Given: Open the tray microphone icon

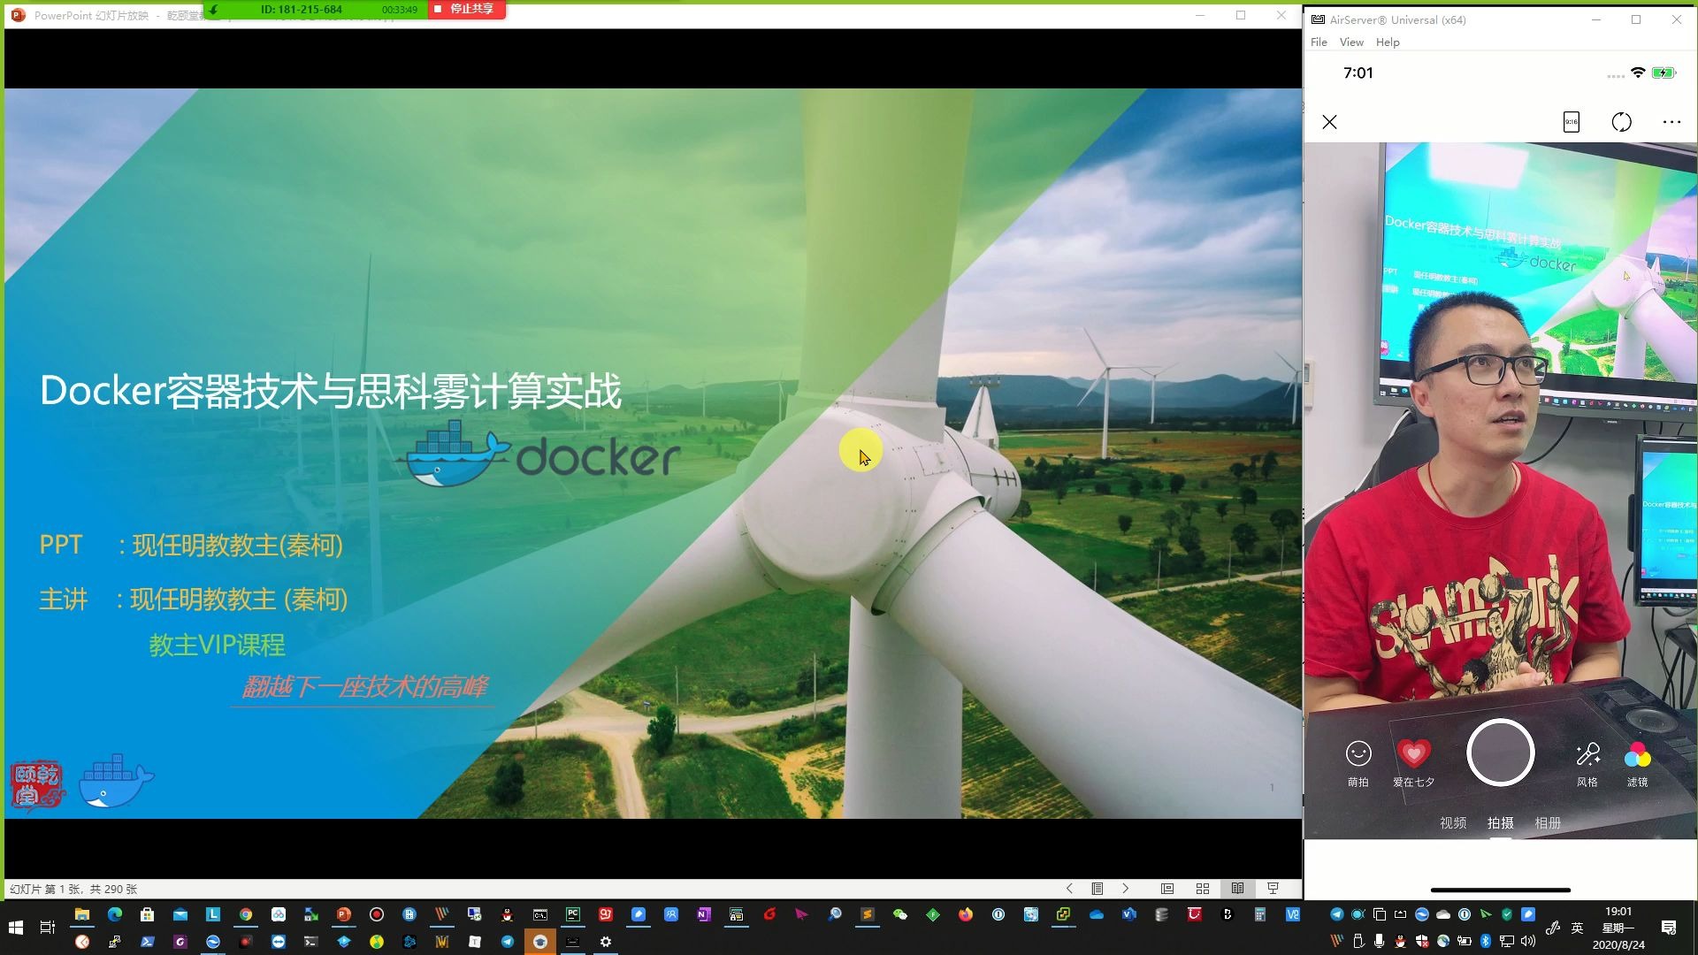Looking at the screenshot, I should click(x=1380, y=941).
